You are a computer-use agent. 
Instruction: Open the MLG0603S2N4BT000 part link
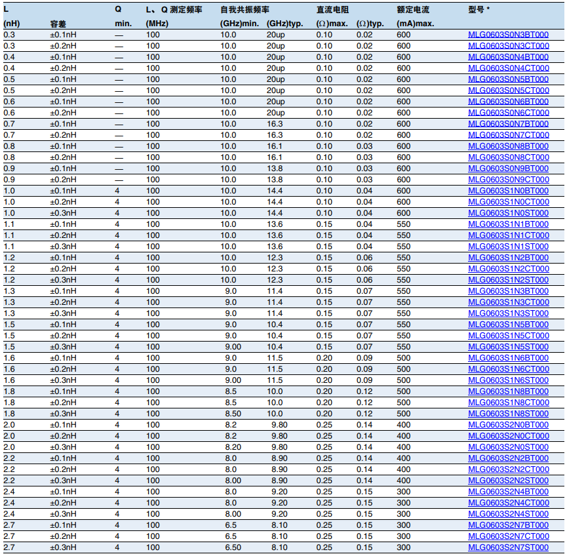[508, 492]
